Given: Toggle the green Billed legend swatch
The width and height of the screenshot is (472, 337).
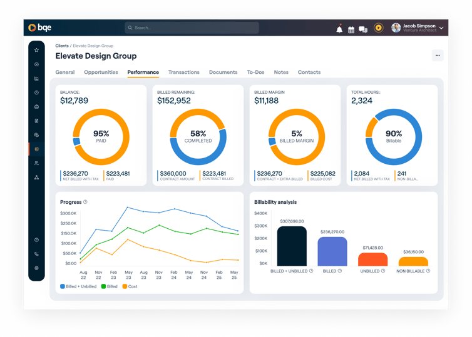Looking at the screenshot, I should [x=103, y=286].
